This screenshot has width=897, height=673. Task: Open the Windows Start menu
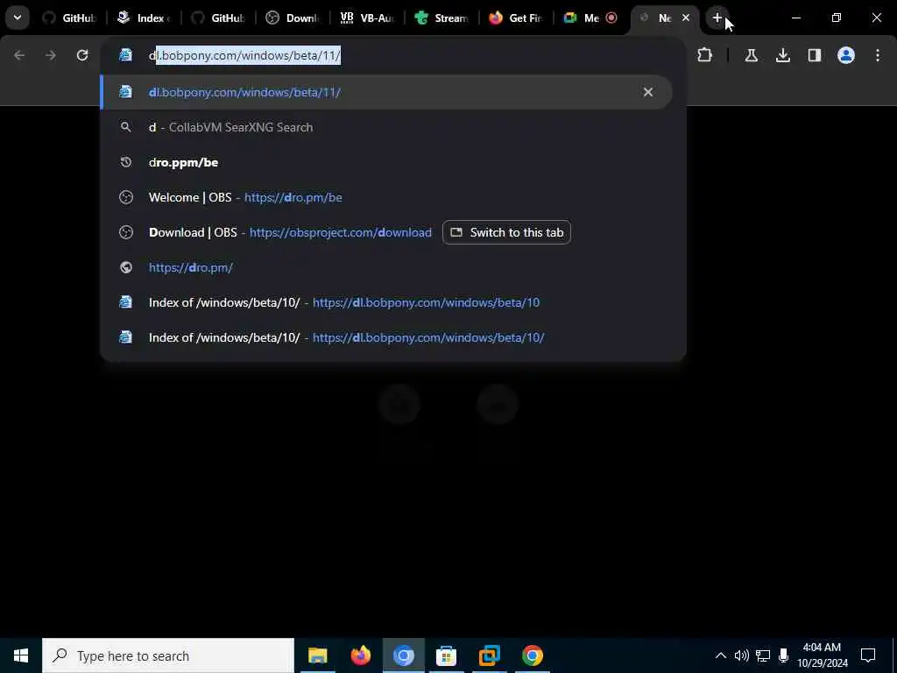pos(21,655)
